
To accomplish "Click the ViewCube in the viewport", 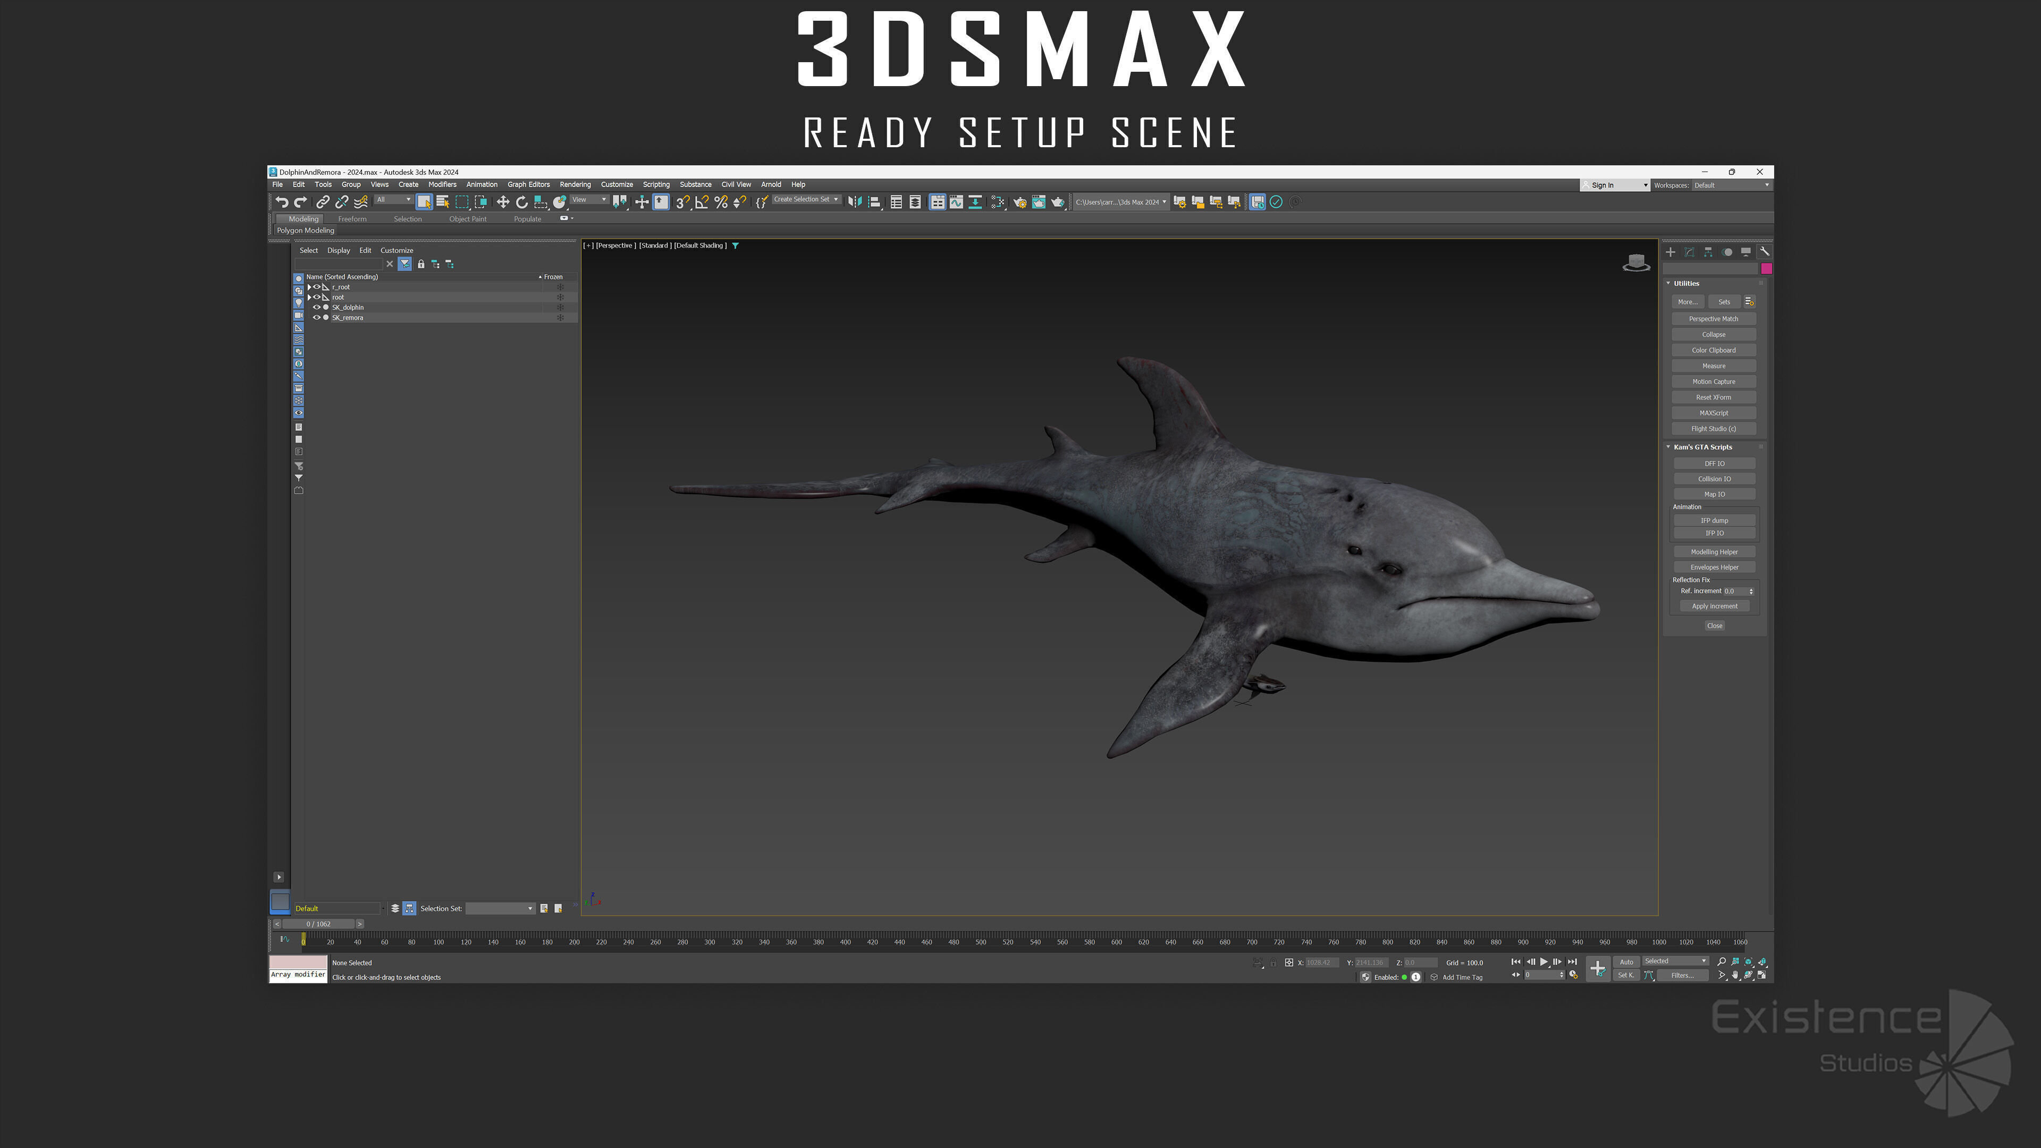I will point(1636,262).
